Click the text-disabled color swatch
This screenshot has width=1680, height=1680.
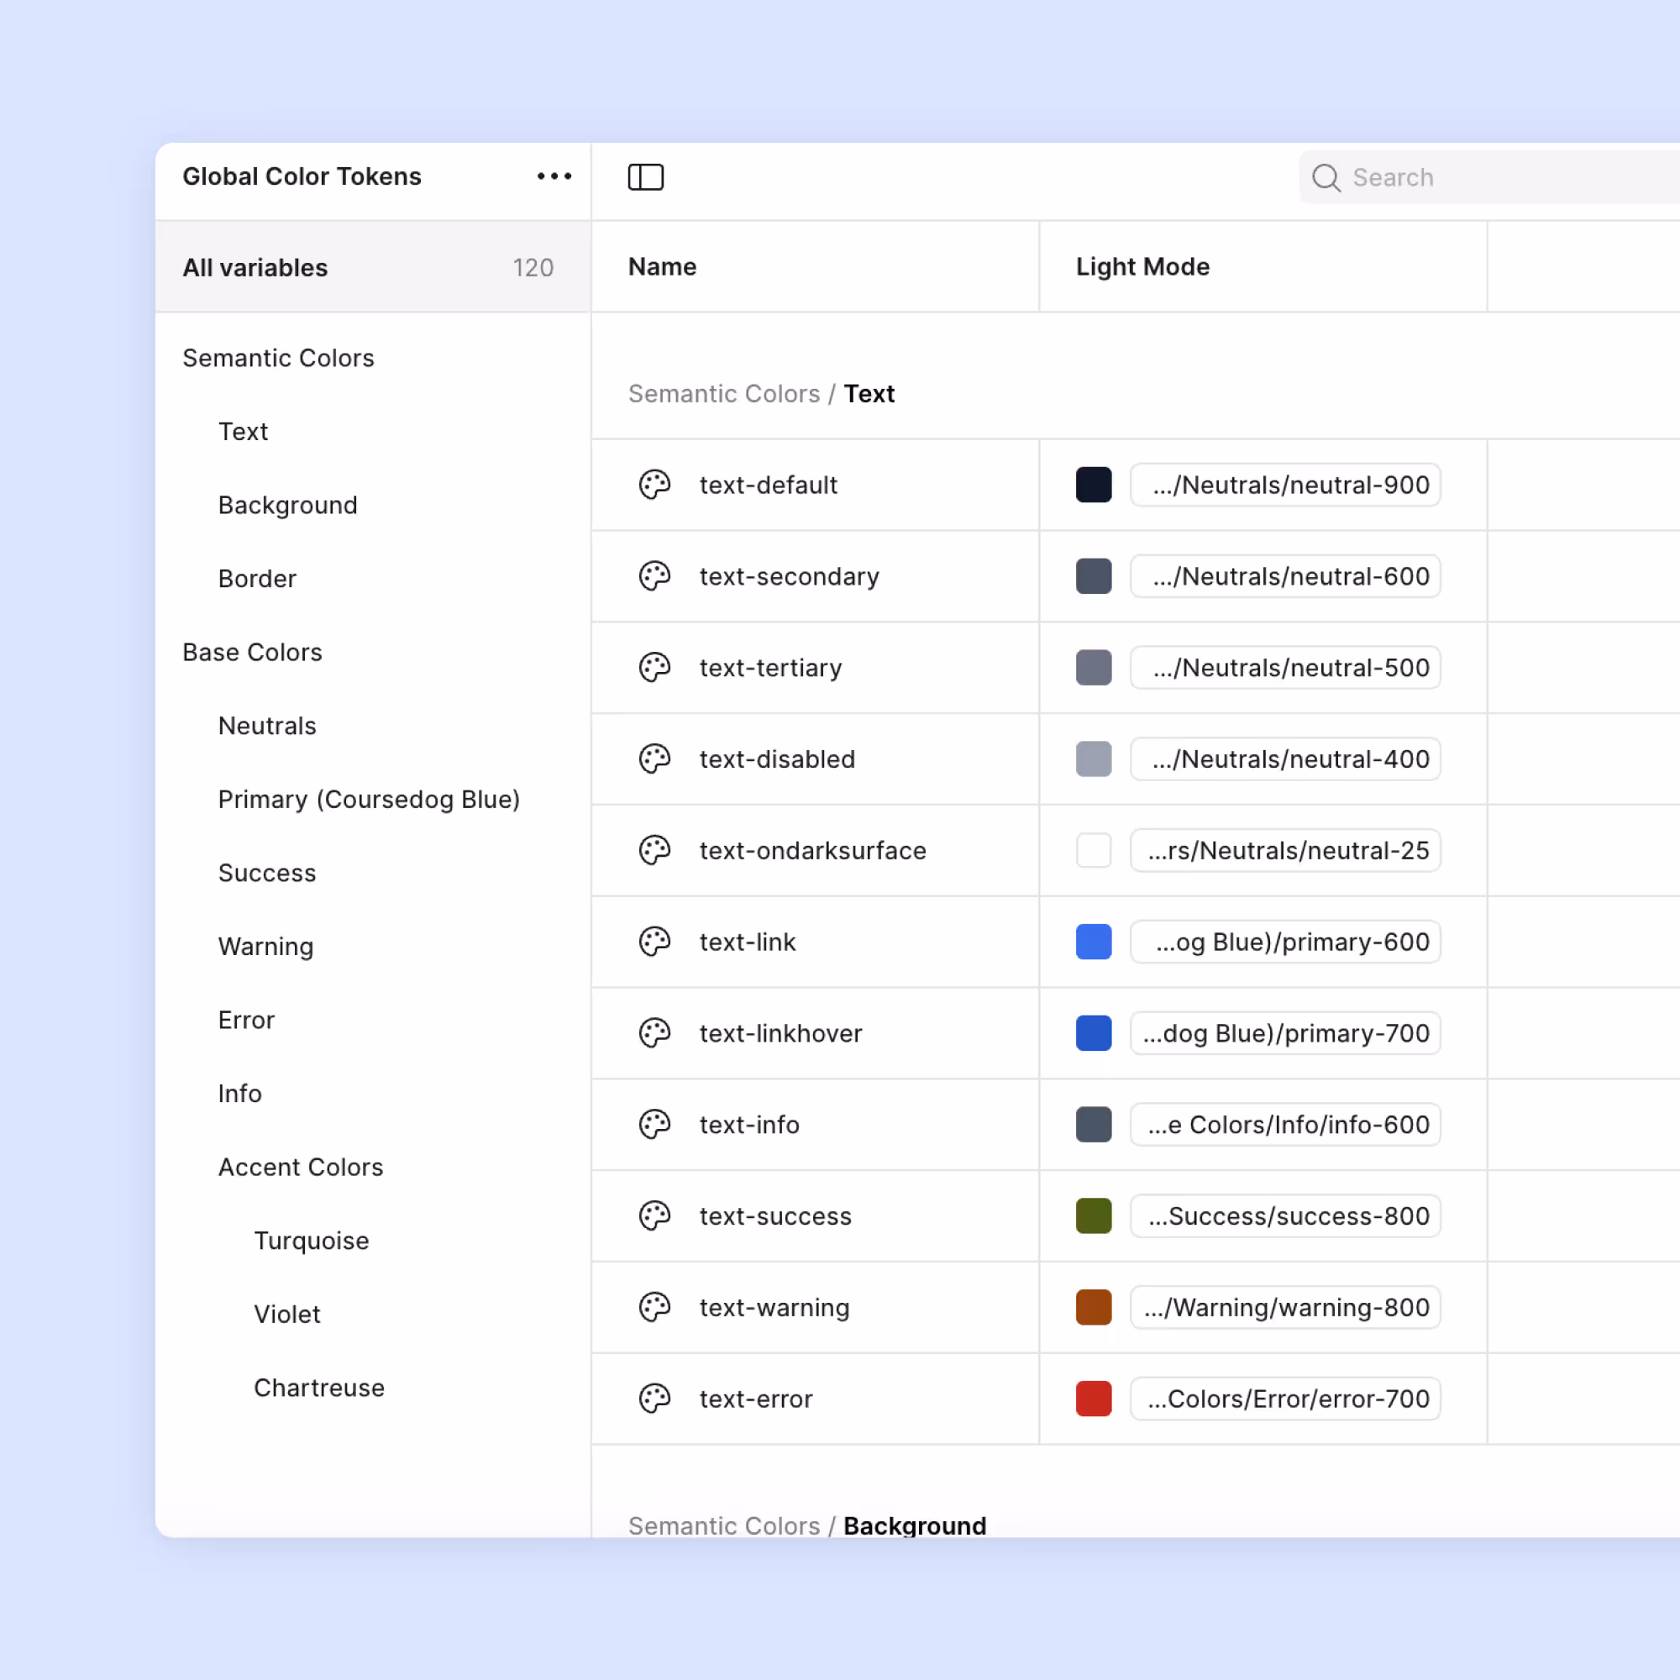(1094, 759)
